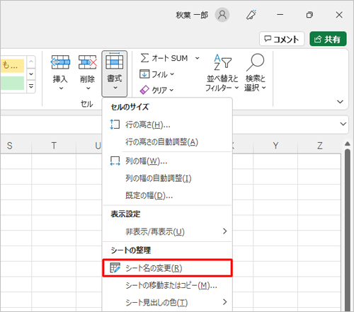Open シート見出しの色 submenu arrow
Viewport: 354px width, 312px height.
pos(224,302)
